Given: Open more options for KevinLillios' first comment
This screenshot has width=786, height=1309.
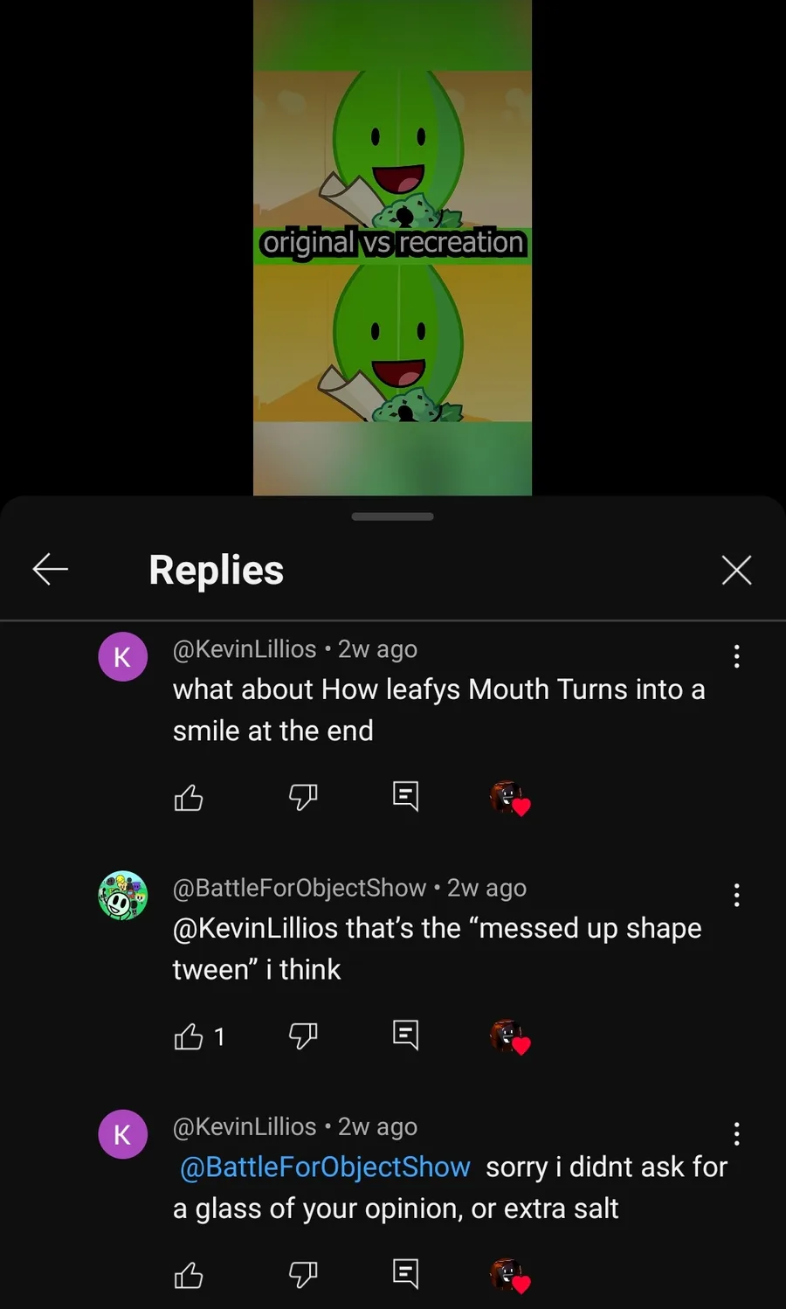Looking at the screenshot, I should click(737, 656).
